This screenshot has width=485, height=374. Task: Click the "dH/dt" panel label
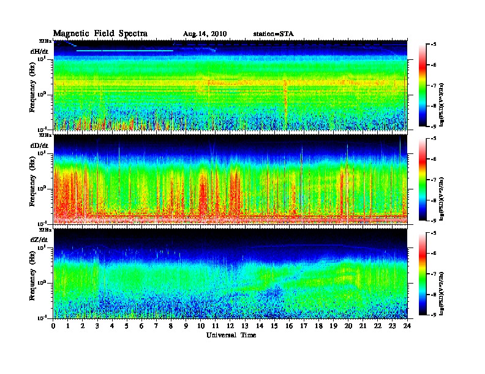39,51
